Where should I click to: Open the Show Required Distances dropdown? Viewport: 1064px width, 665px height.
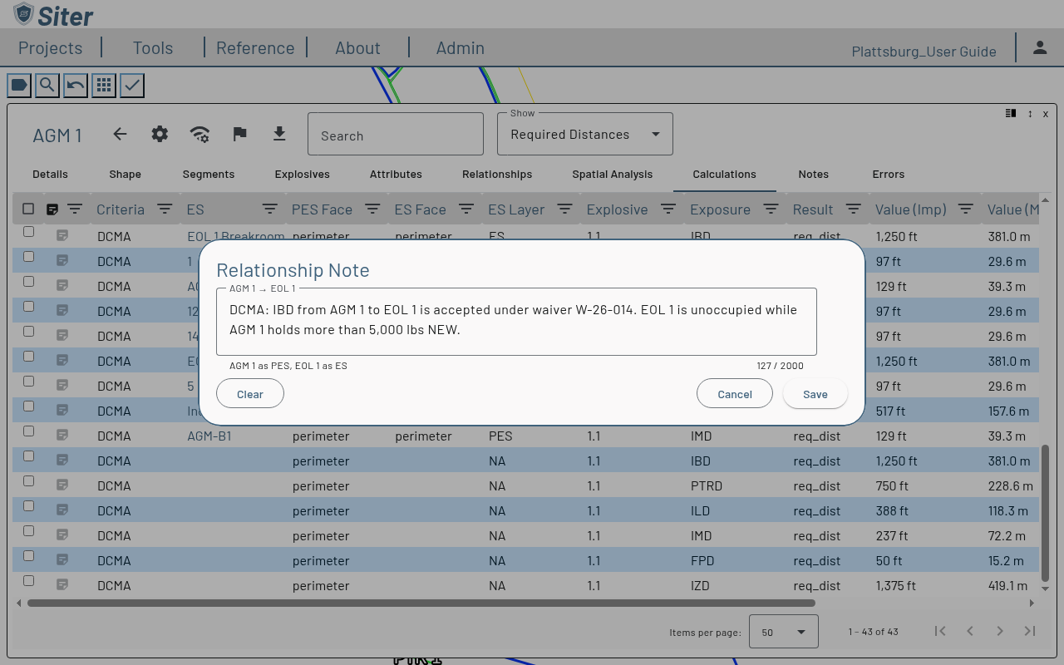click(x=585, y=134)
